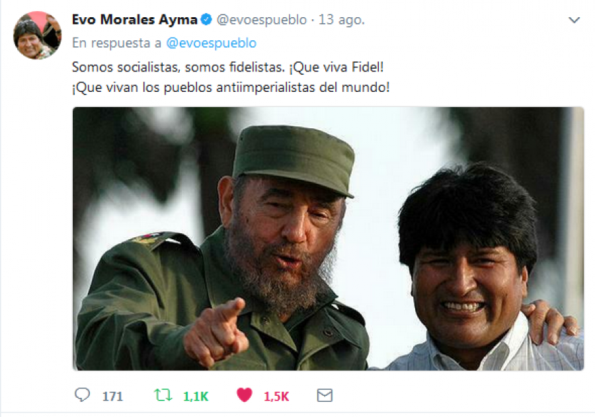Click the gray @evoespueblo handle in header

coord(261,20)
